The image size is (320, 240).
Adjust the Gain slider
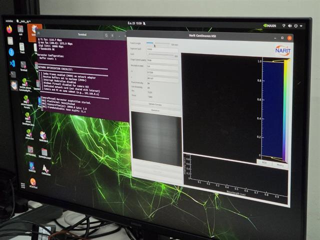(x=160, y=54)
